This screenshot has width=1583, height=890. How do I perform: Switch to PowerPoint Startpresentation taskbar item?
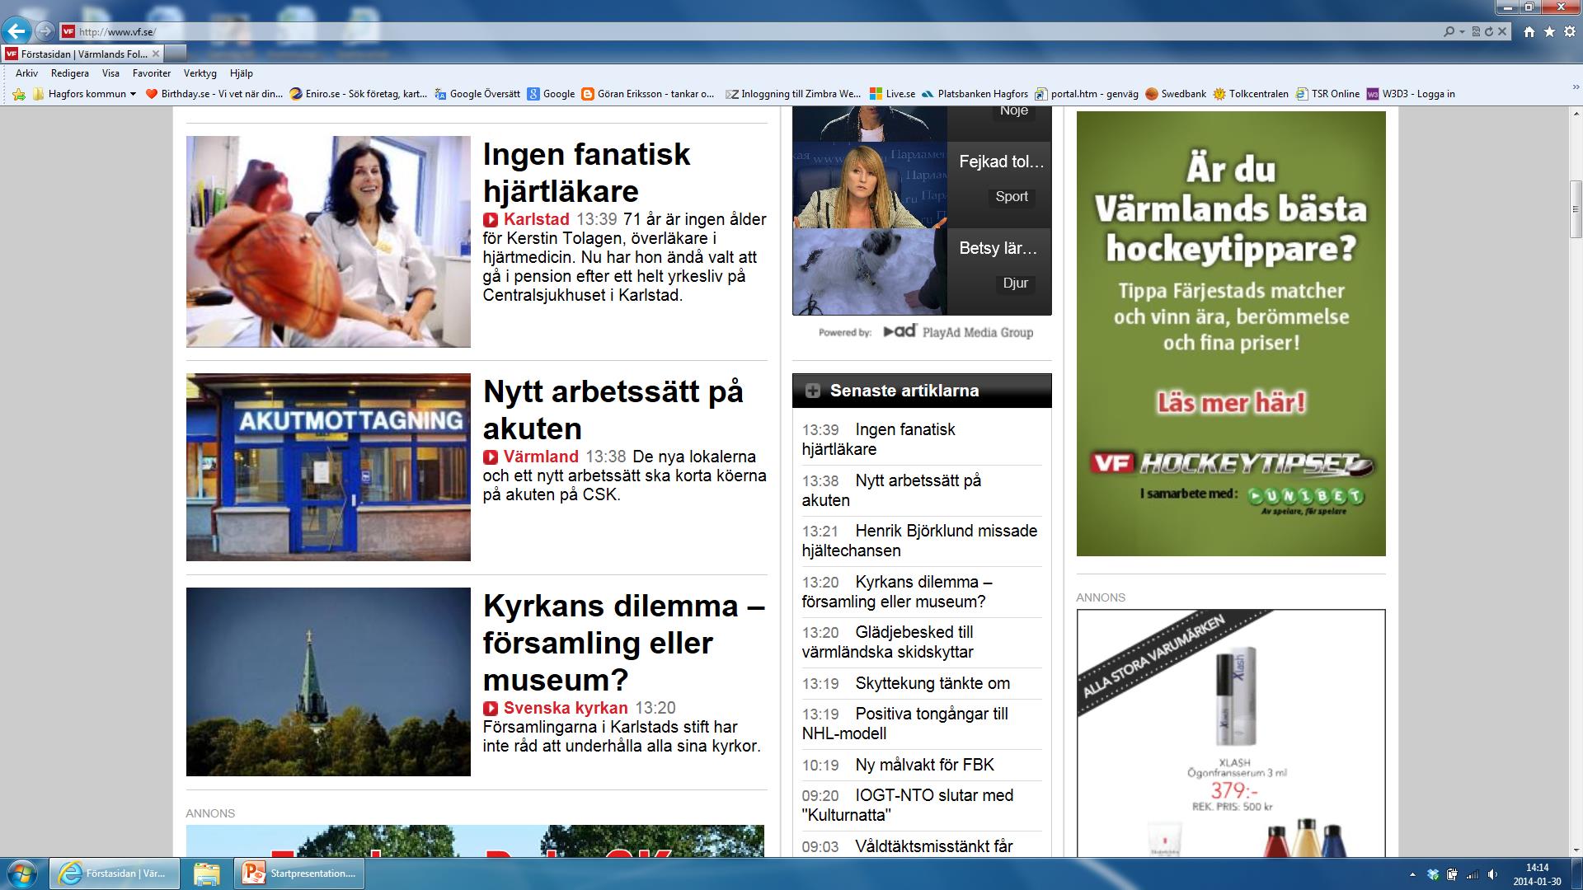tap(300, 874)
